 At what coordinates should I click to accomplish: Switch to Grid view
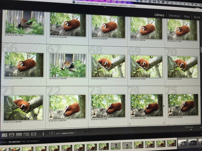pos(4,135)
